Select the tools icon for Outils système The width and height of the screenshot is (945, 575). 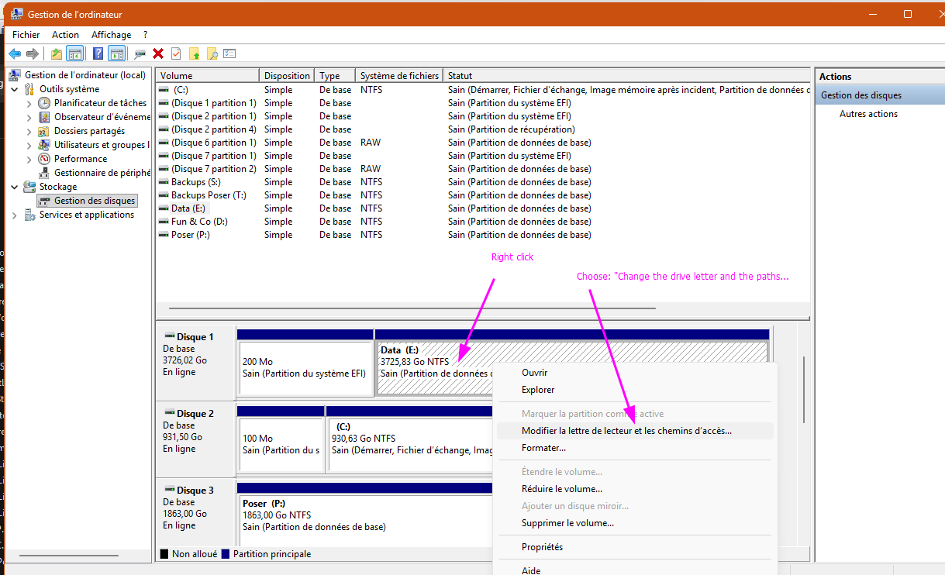click(30, 89)
